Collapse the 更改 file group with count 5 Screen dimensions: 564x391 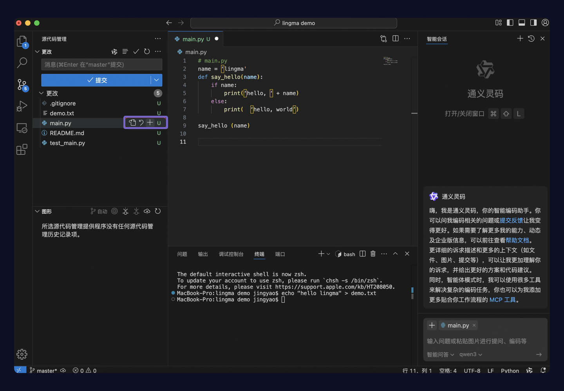(x=41, y=93)
